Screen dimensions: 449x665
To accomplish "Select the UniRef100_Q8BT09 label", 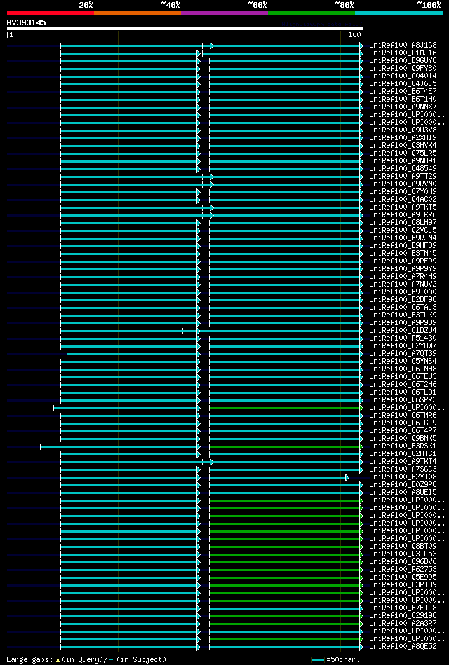I will (403, 547).
